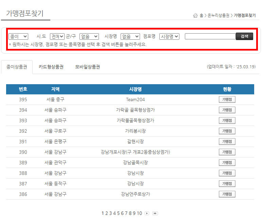Open 가맹점 for 강남골목시장
263x221 pixels.
(227, 163)
